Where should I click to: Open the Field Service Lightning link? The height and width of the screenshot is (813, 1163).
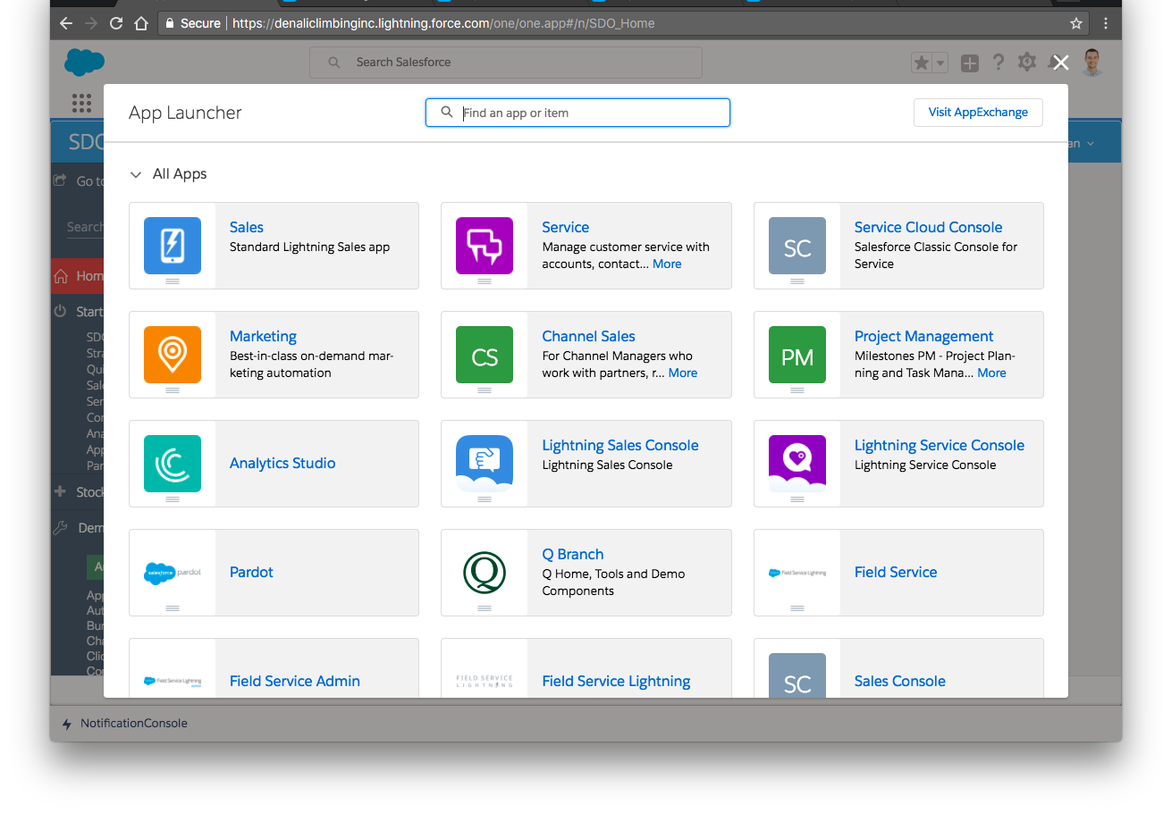coord(616,681)
